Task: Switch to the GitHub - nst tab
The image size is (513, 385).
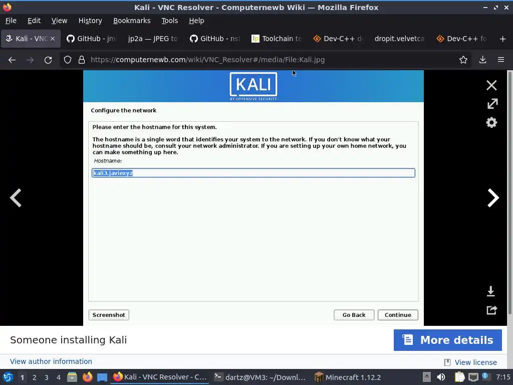Action: [214, 39]
